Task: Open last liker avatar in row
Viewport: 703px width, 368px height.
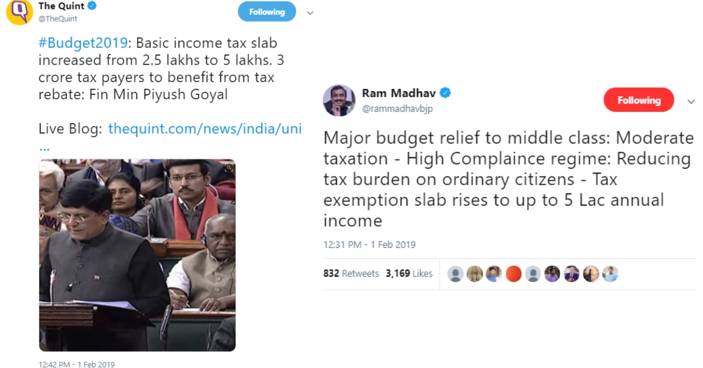Action: [x=610, y=274]
